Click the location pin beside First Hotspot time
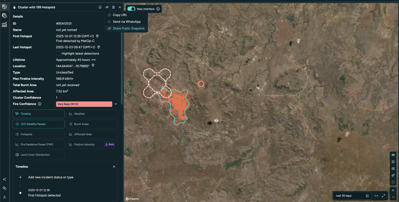 [97, 36]
